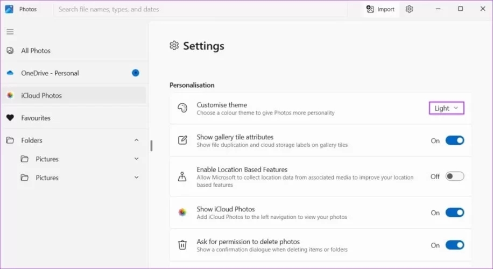Screen dimensions: 493x269
Task: Disable the Show iCloud Photos toggle
Action: [454, 213]
